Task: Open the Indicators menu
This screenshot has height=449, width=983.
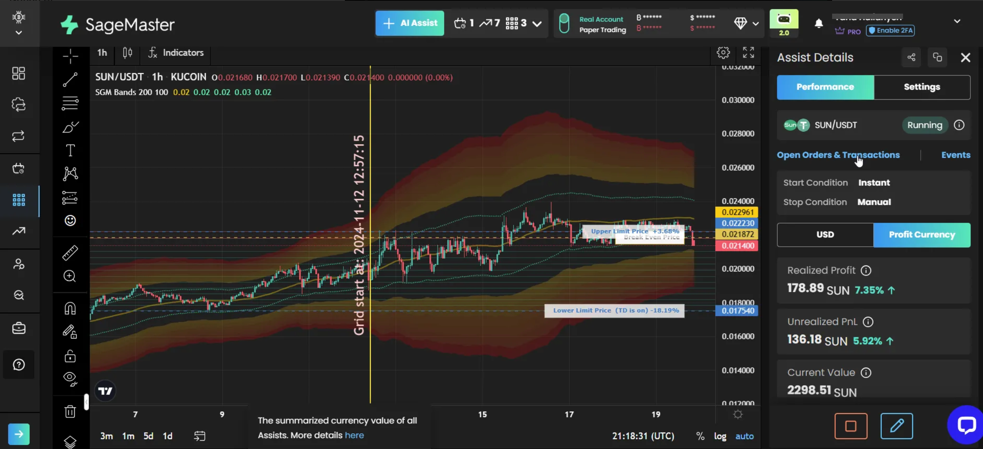Action: (176, 53)
